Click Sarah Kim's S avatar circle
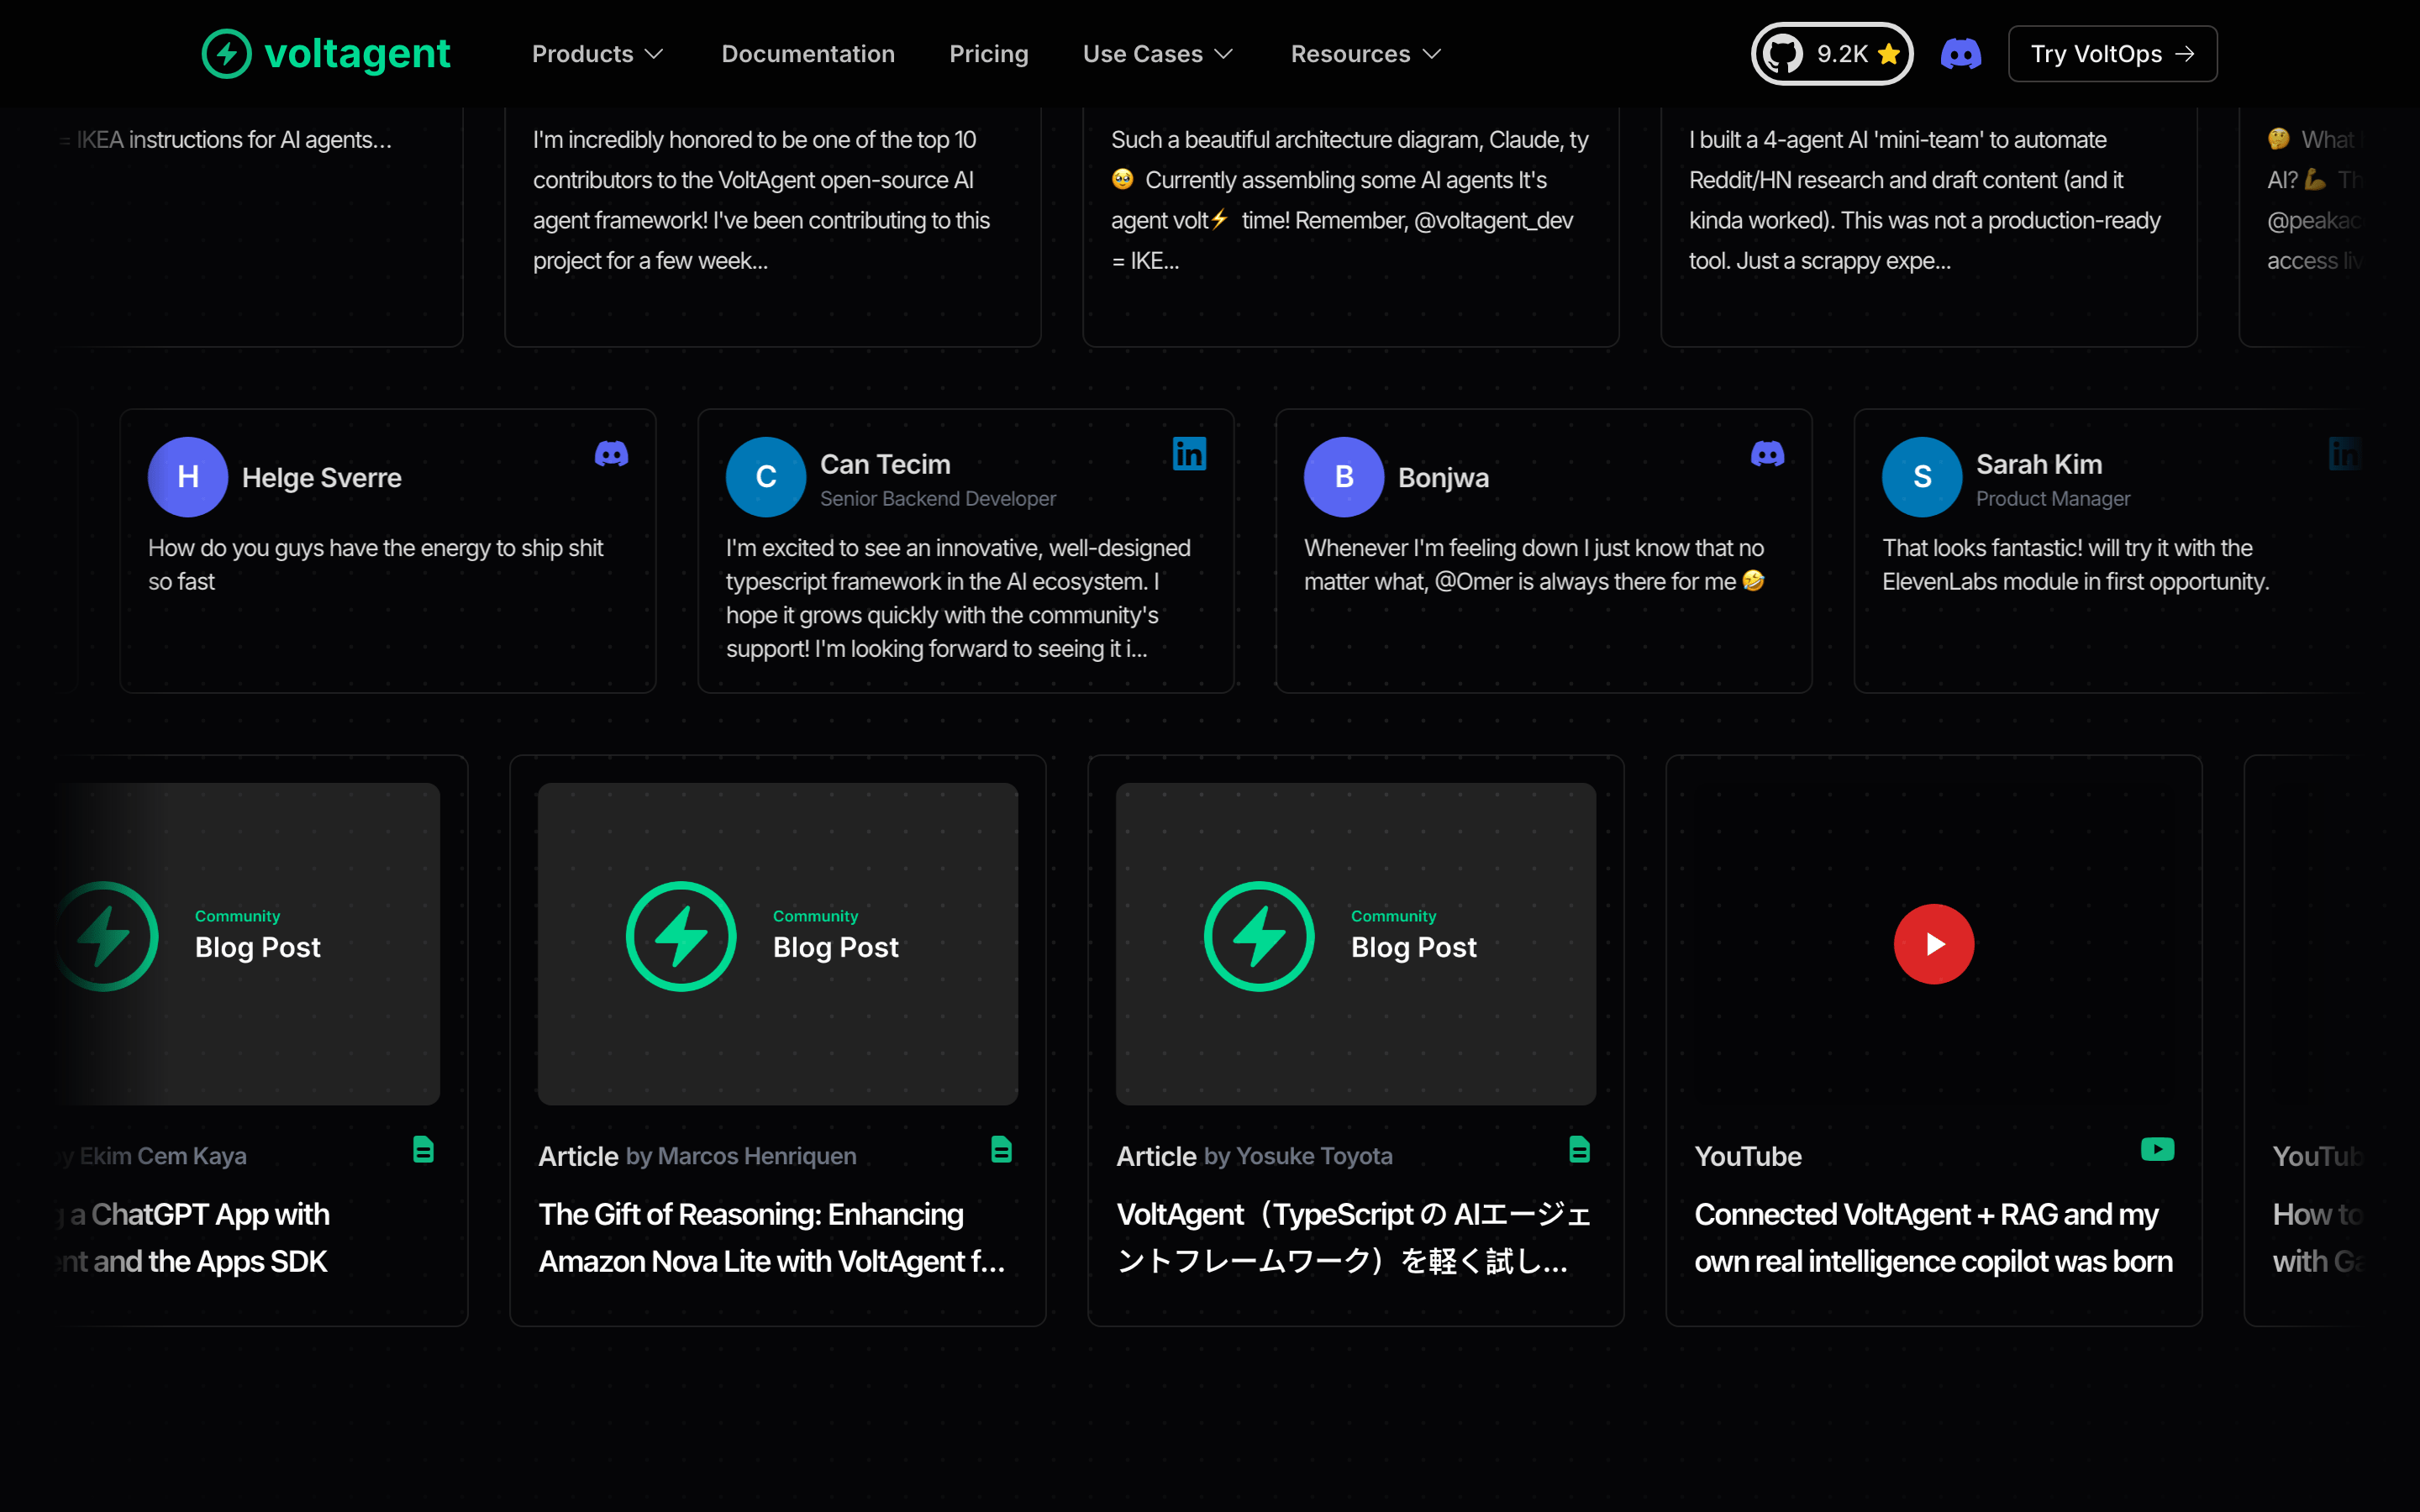 pos(1922,477)
